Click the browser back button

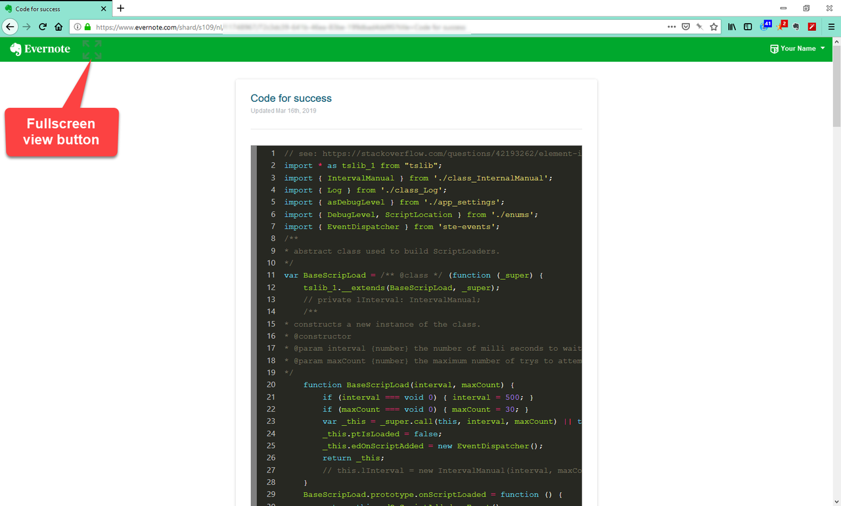click(10, 27)
